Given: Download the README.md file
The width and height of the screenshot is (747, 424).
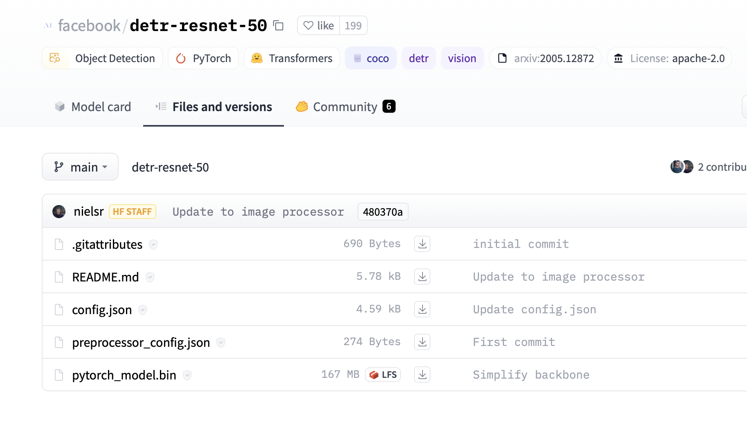Looking at the screenshot, I should [422, 277].
